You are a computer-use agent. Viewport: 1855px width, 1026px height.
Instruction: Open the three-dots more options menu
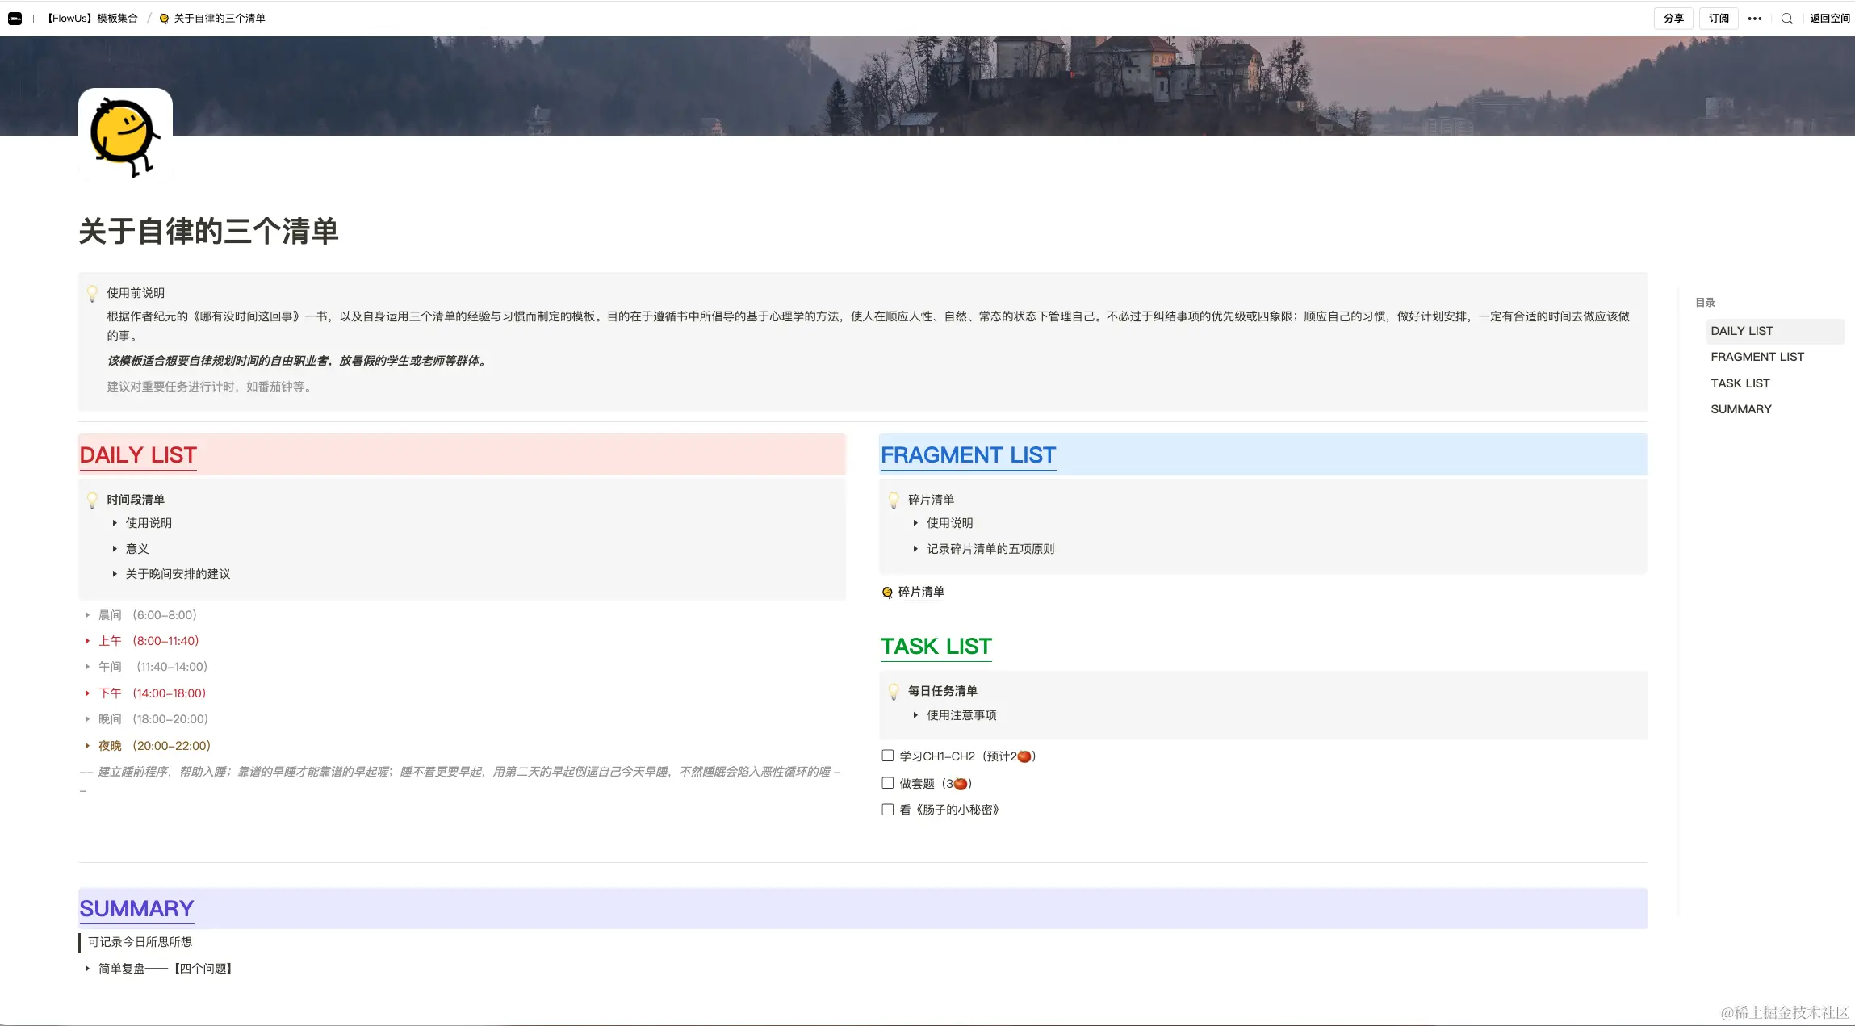pos(1755,18)
